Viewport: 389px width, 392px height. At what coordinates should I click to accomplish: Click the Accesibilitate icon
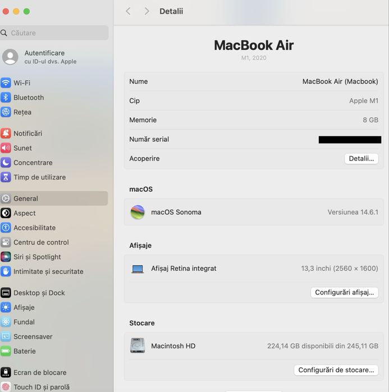[x=6, y=228]
